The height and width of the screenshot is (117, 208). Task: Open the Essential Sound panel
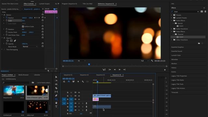pyautogui.click(x=177, y=51)
